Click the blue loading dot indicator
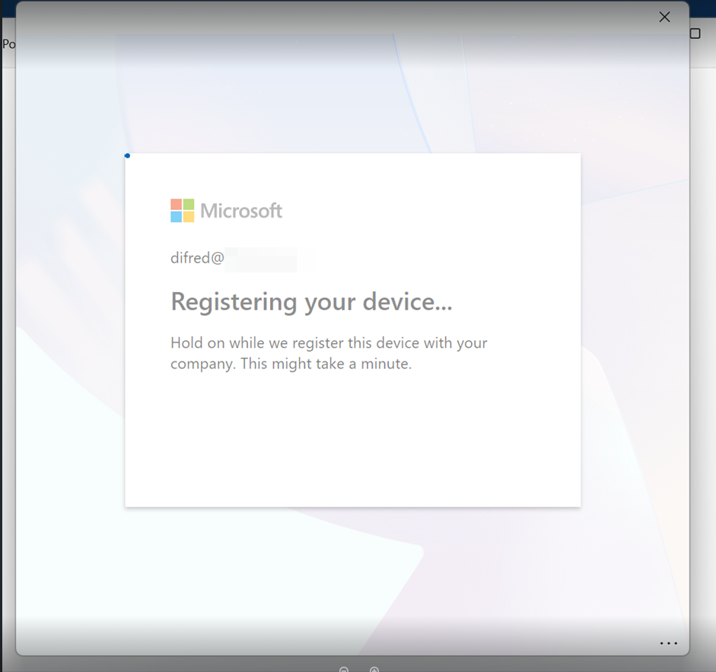 127,156
